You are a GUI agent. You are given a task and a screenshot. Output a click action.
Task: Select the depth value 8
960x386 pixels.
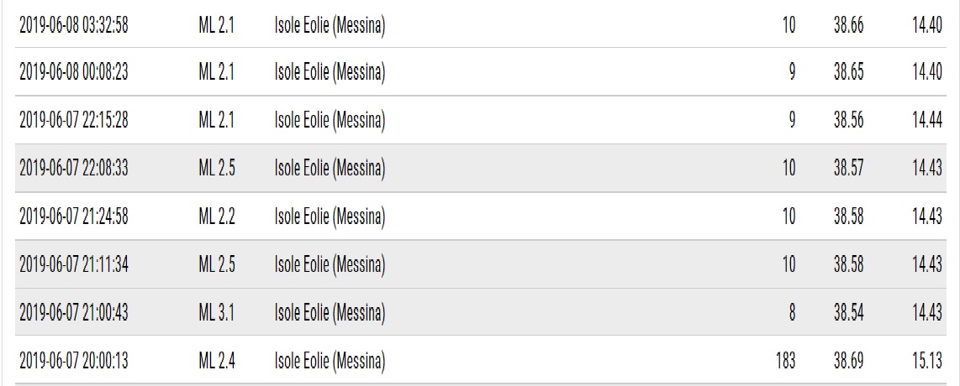(x=791, y=313)
